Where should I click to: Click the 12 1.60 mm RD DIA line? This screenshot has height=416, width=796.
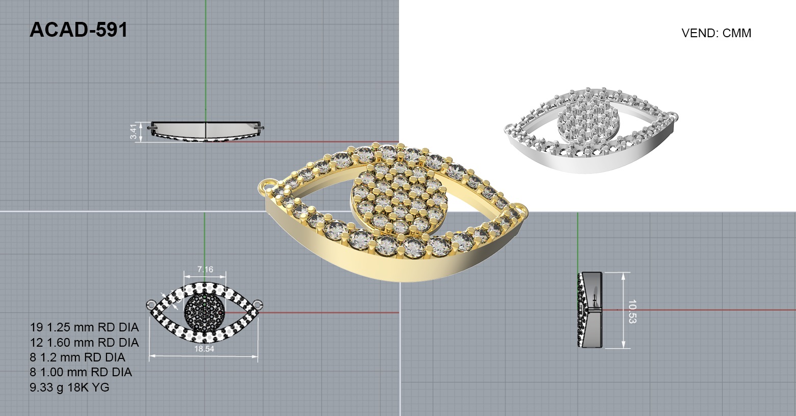point(84,343)
